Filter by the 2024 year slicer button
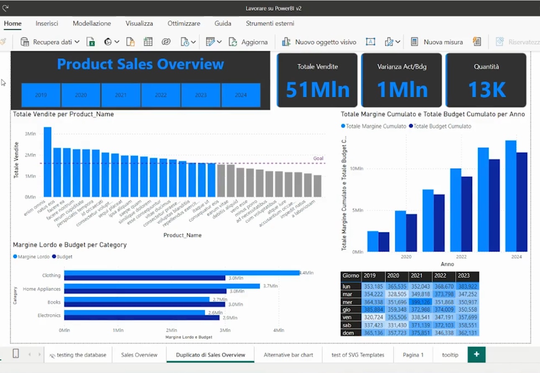The image size is (540, 373). pos(241,95)
